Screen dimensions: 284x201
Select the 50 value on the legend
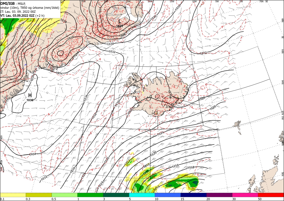point(260,199)
